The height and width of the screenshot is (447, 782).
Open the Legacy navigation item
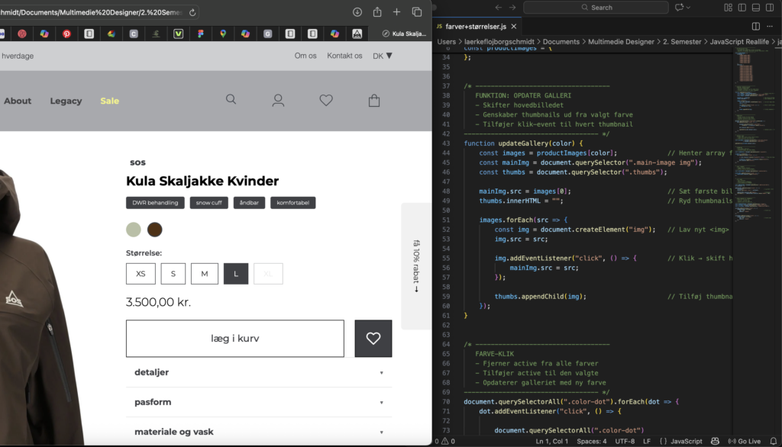pos(66,101)
